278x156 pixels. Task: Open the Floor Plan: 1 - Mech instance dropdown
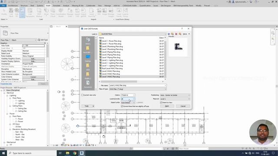click(x=18, y=40)
